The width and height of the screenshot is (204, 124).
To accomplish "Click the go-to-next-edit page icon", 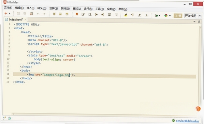I will [x=83, y=14].
